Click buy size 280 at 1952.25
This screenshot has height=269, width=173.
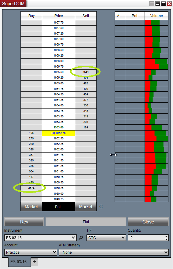tap(31, 144)
